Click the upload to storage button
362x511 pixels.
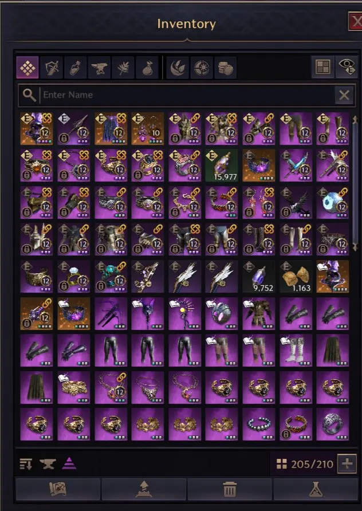(x=143, y=489)
